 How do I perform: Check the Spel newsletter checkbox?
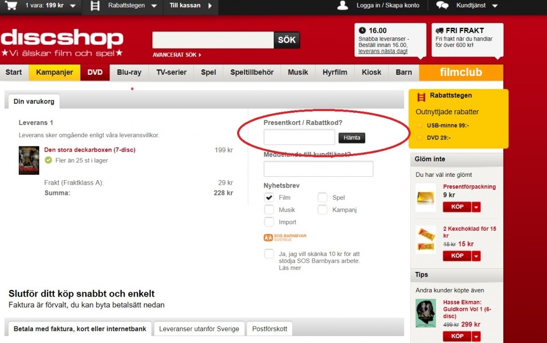[322, 197]
